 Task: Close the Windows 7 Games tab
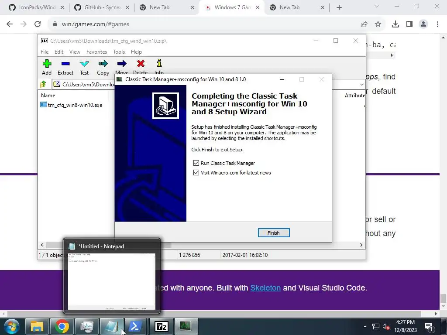point(258,7)
